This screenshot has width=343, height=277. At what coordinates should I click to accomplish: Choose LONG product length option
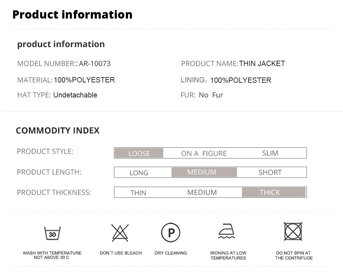(x=139, y=173)
